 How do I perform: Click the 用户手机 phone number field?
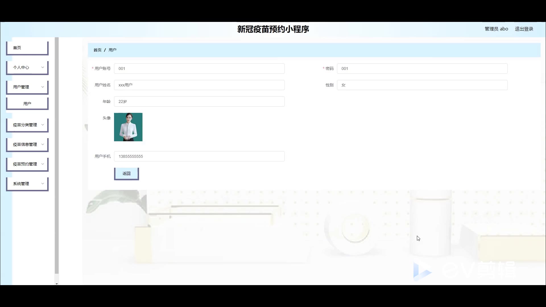click(199, 156)
